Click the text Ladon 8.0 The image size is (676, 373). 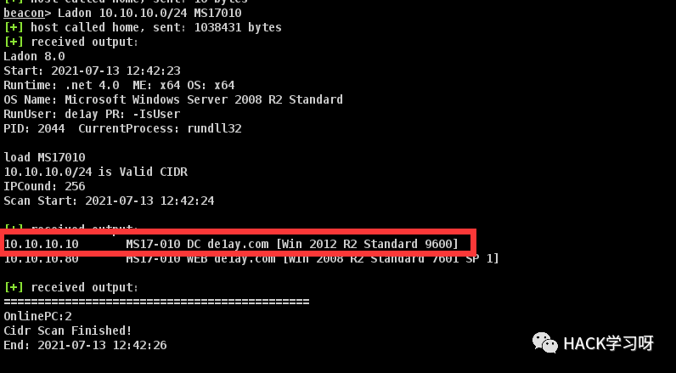(34, 56)
